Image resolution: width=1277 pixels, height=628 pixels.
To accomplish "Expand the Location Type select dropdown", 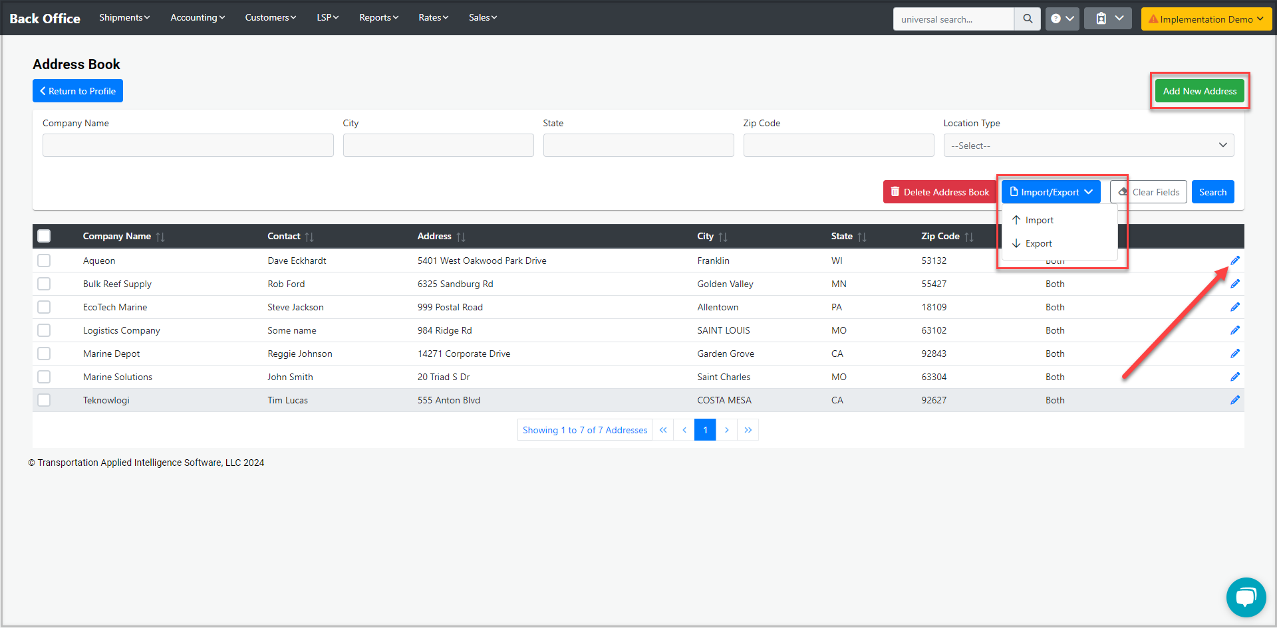I will tap(1089, 146).
